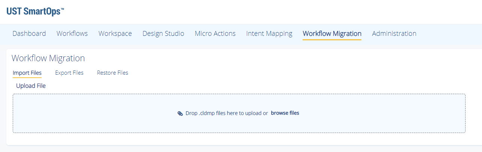Click the browse files link
The width and height of the screenshot is (482, 152).
point(285,113)
